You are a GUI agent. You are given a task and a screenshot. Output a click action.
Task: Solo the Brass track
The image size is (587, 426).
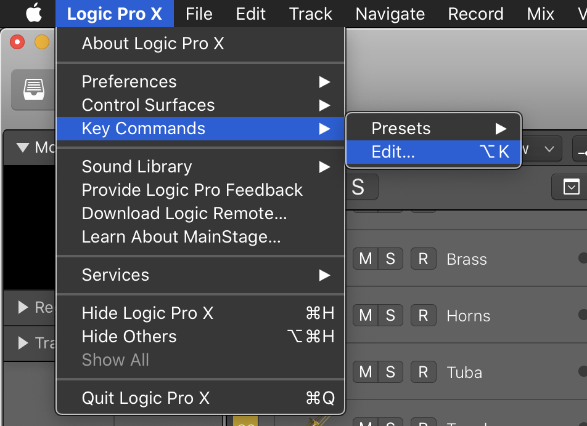pos(390,259)
